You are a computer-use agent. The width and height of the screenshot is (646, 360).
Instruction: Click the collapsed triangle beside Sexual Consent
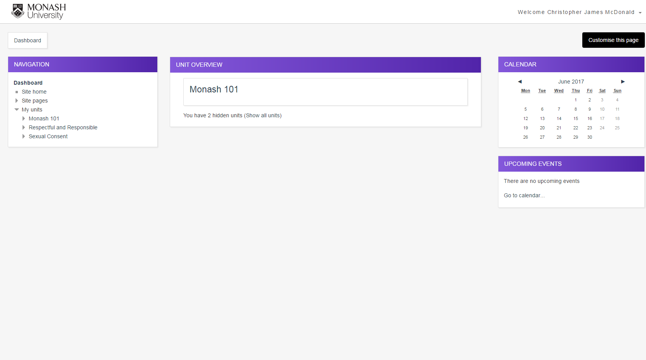tap(24, 136)
